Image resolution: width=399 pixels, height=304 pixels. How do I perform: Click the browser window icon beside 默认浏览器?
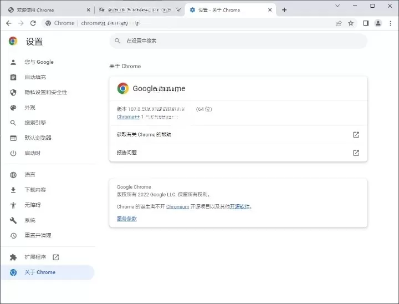[x=13, y=138]
